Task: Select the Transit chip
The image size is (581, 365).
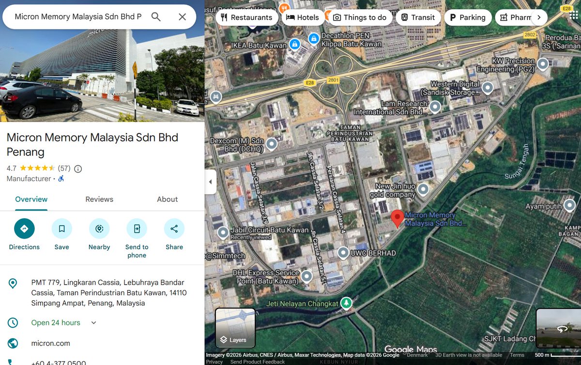Action: point(418,17)
